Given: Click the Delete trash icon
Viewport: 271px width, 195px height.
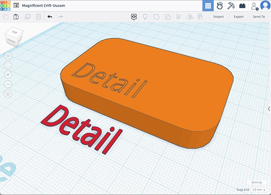Looking at the screenshot, I should [38, 17].
